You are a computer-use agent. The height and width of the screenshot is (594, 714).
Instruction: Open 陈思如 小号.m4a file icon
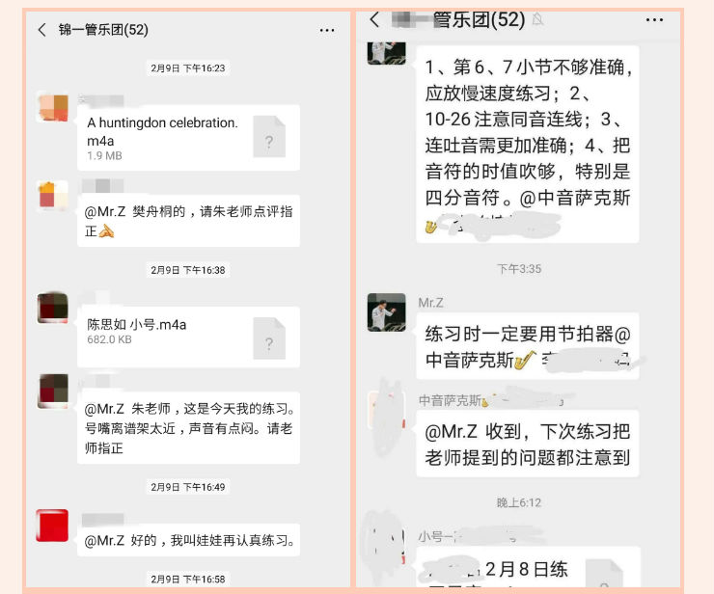click(269, 338)
